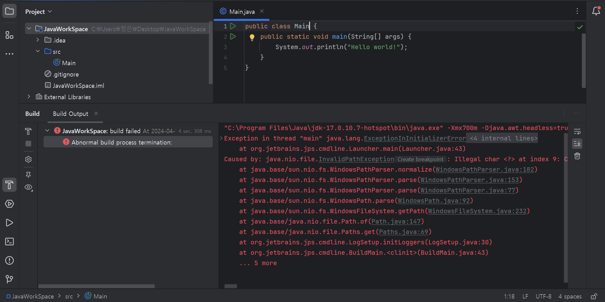This screenshot has width=605, height=302.
Task: Click the src breadcrumb in navigation bar
Action: tap(69, 296)
